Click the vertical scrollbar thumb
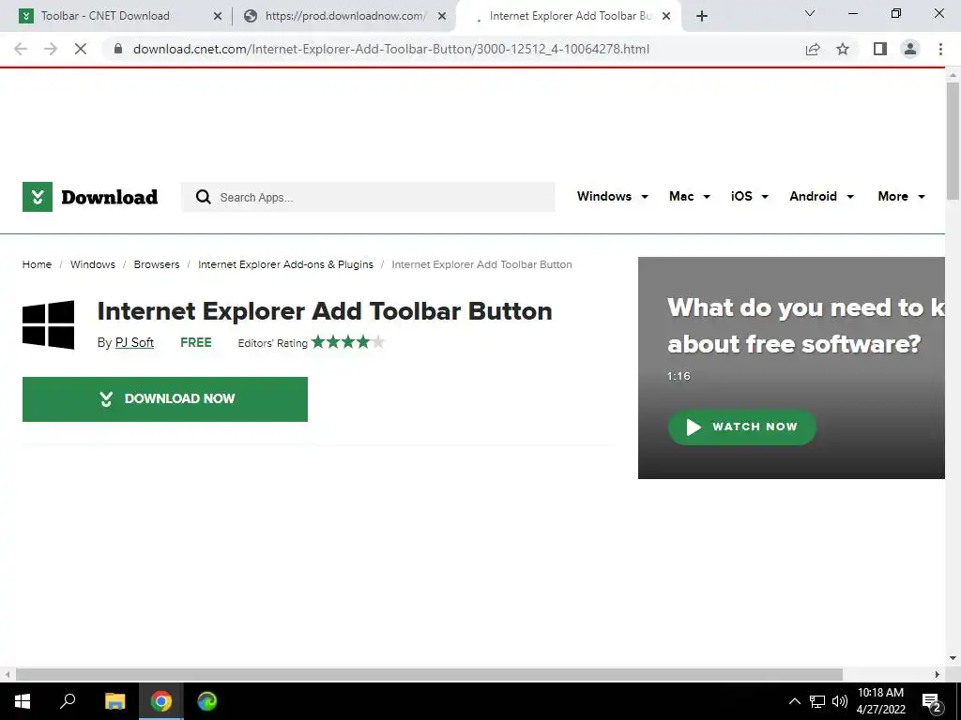The width and height of the screenshot is (961, 720). tap(953, 141)
